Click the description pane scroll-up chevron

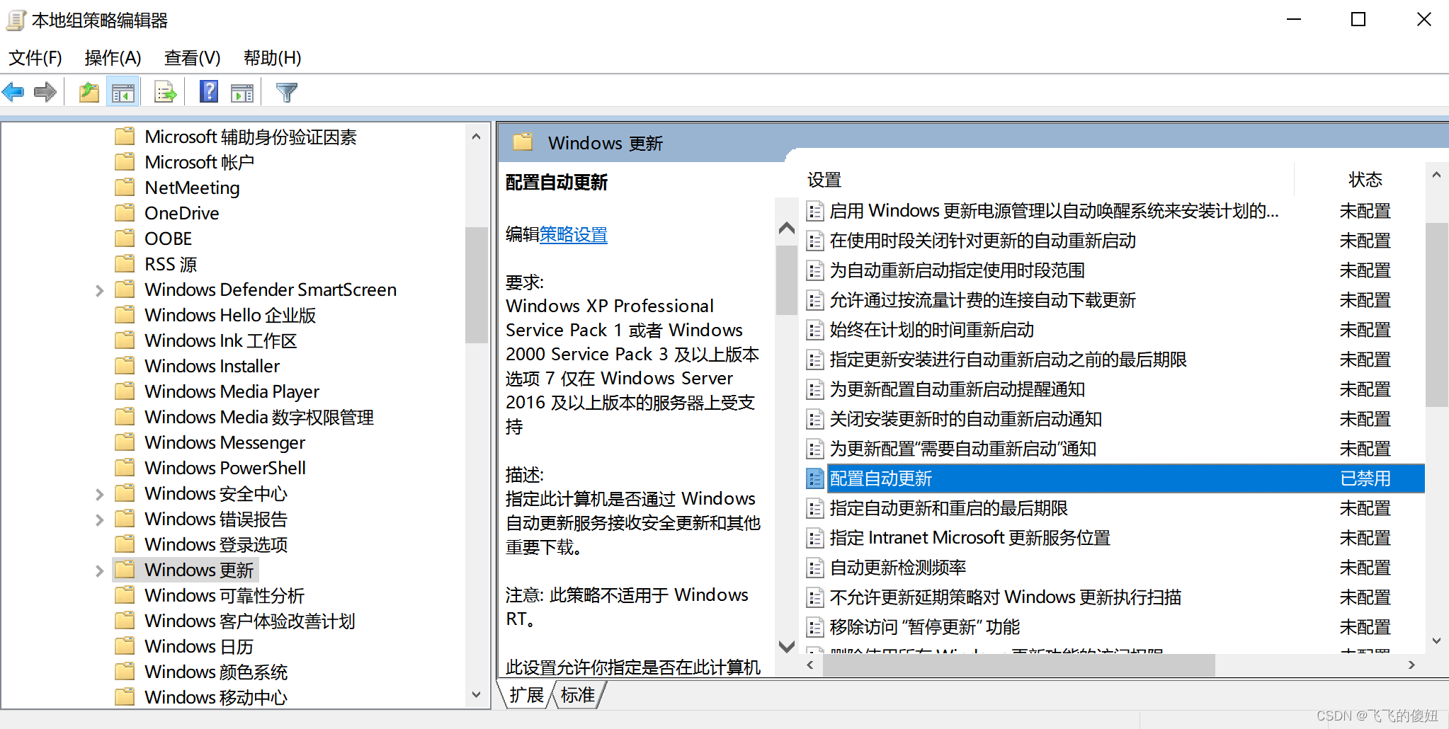tap(786, 228)
